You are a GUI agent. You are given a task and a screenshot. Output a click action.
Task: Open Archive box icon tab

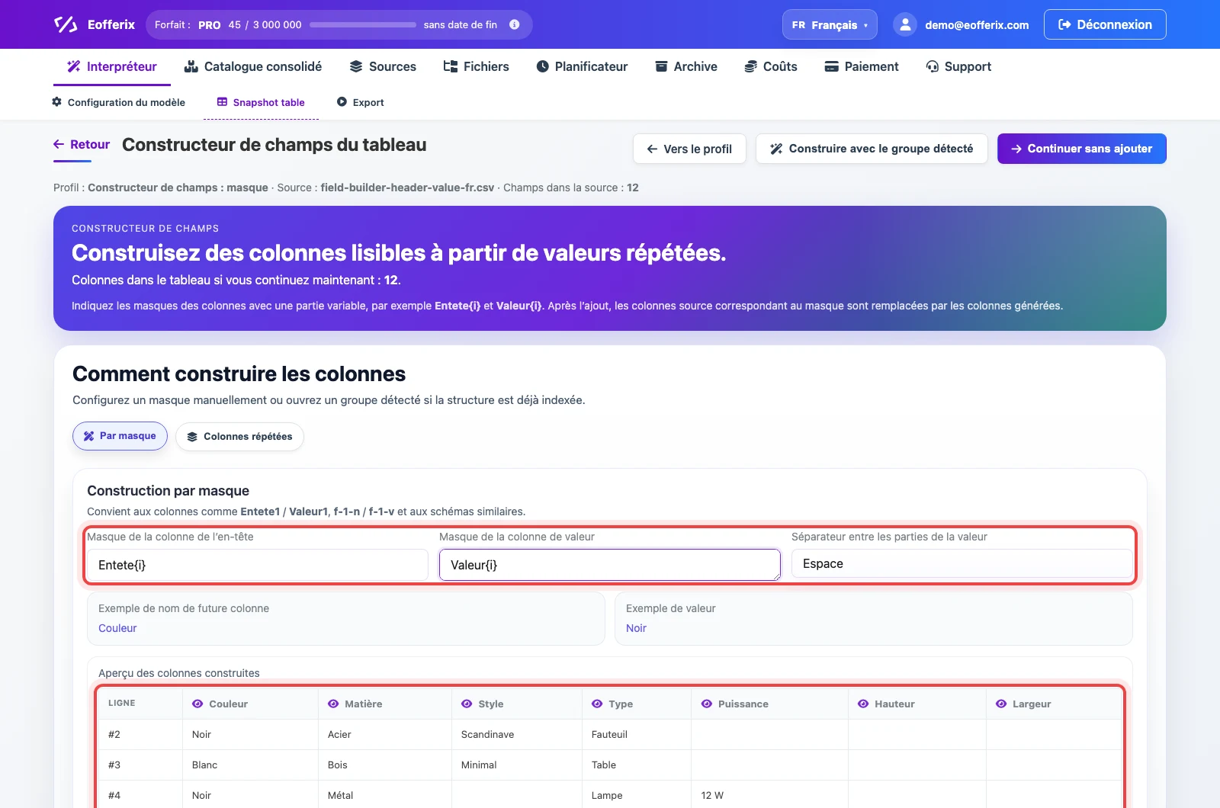tap(686, 66)
